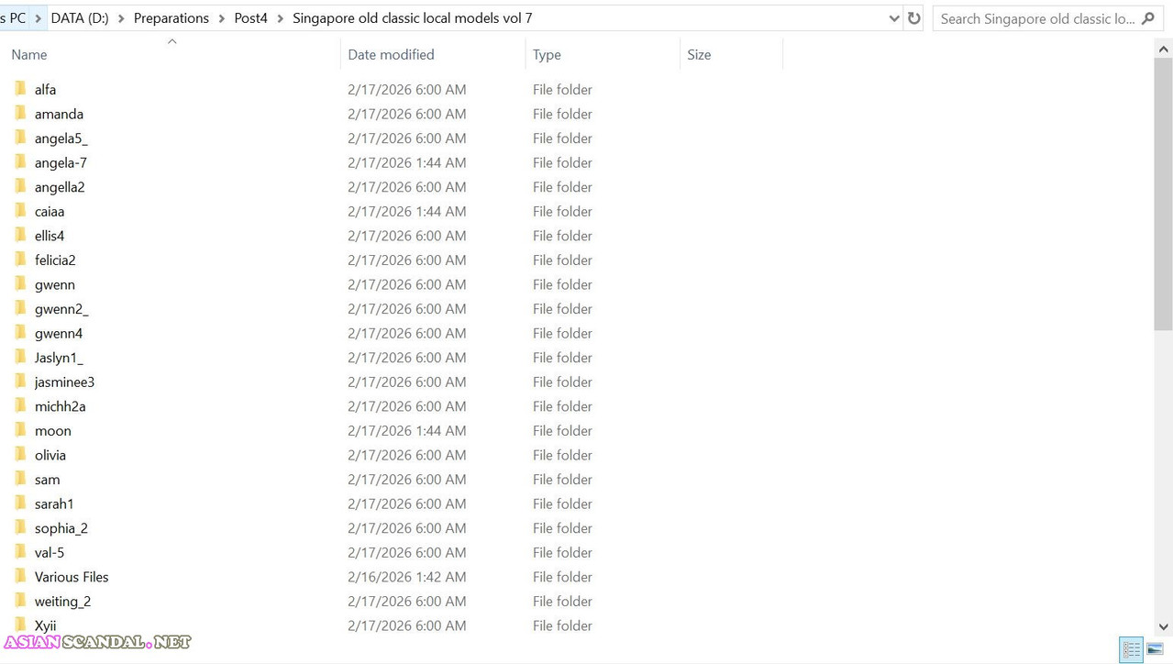Select the amanda folder icon
The height and width of the screenshot is (664, 1173).
click(x=20, y=114)
